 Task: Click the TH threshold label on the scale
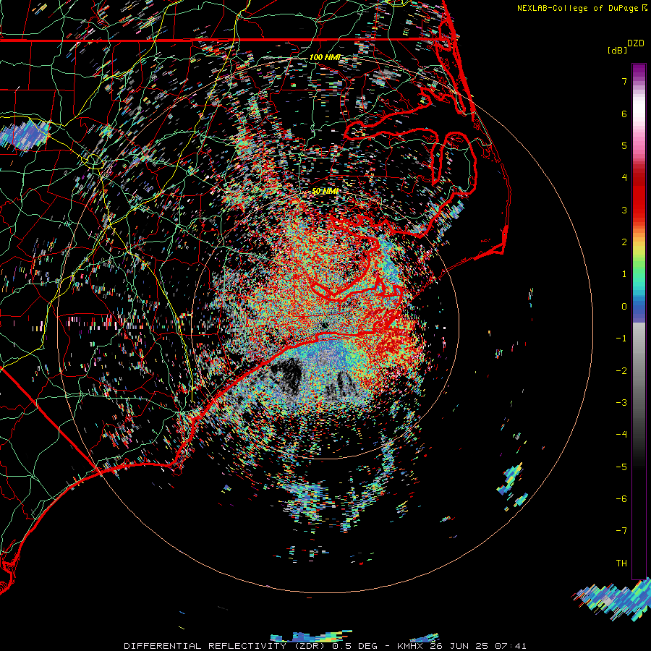(x=621, y=563)
